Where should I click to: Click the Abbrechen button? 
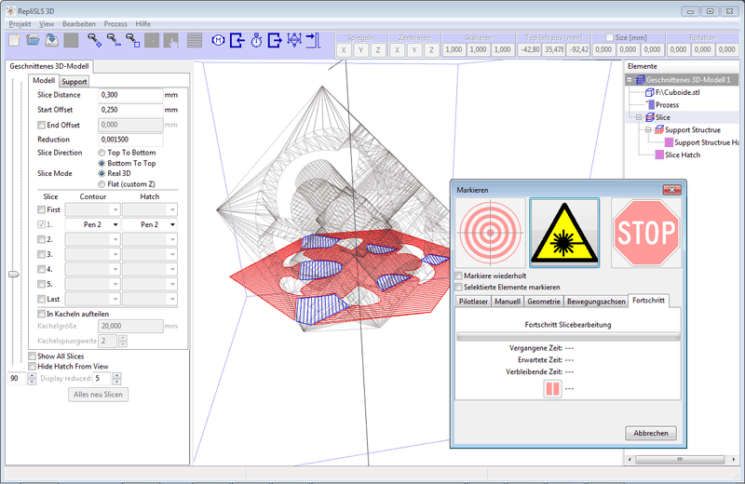650,433
